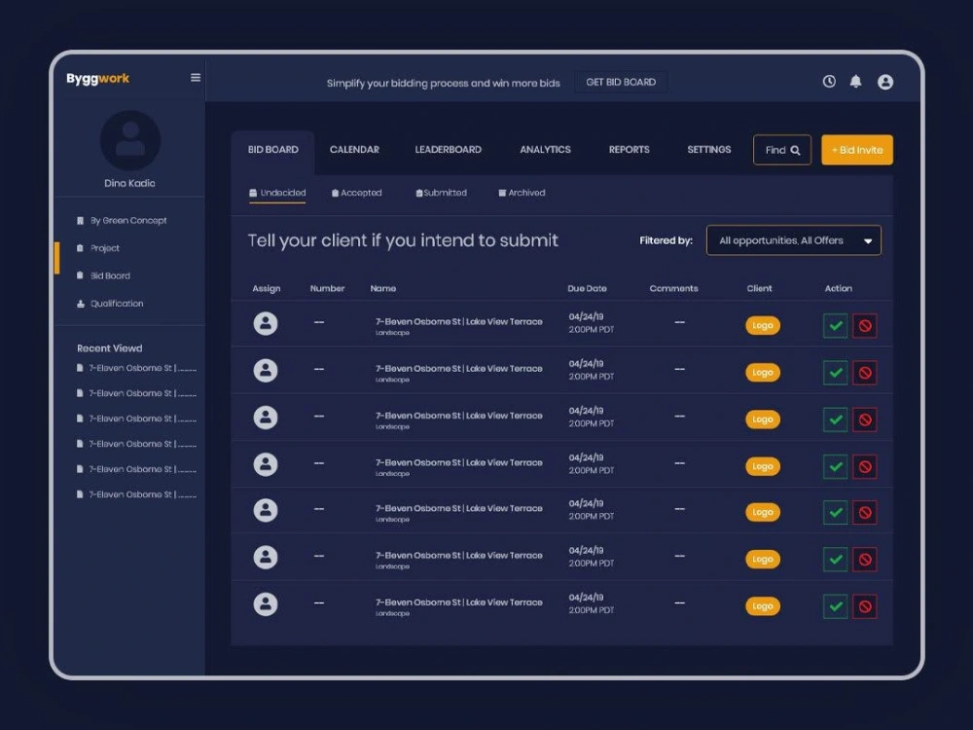
Task: Click the search icon in the Find box
Action: [797, 150]
